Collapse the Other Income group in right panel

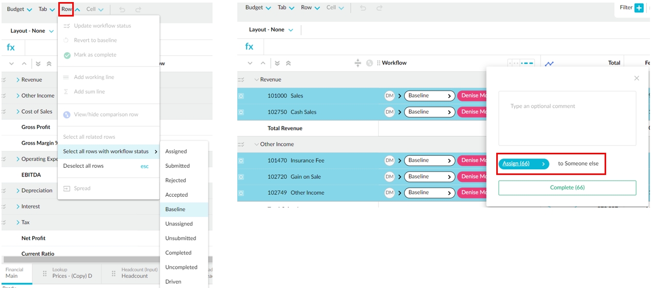pos(256,145)
